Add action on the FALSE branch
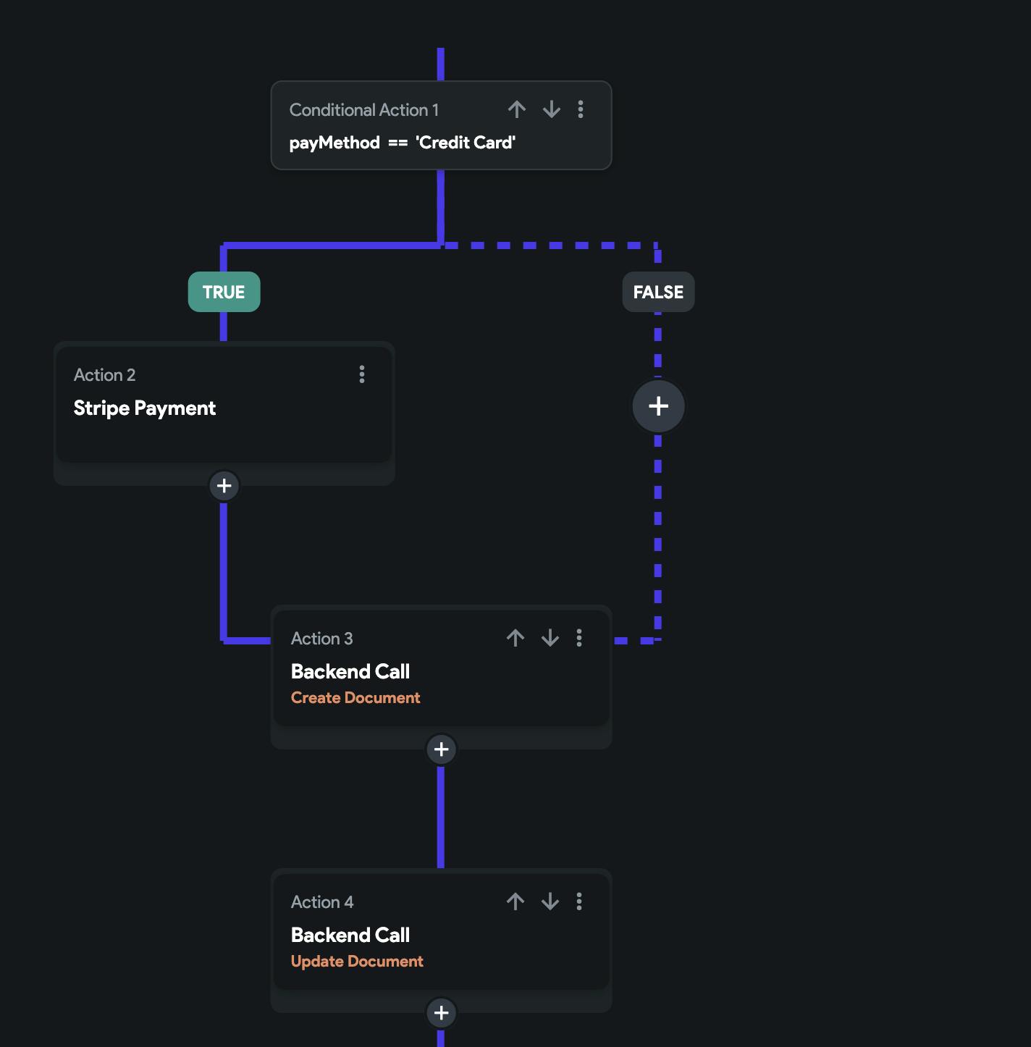The image size is (1031, 1047). click(x=658, y=405)
